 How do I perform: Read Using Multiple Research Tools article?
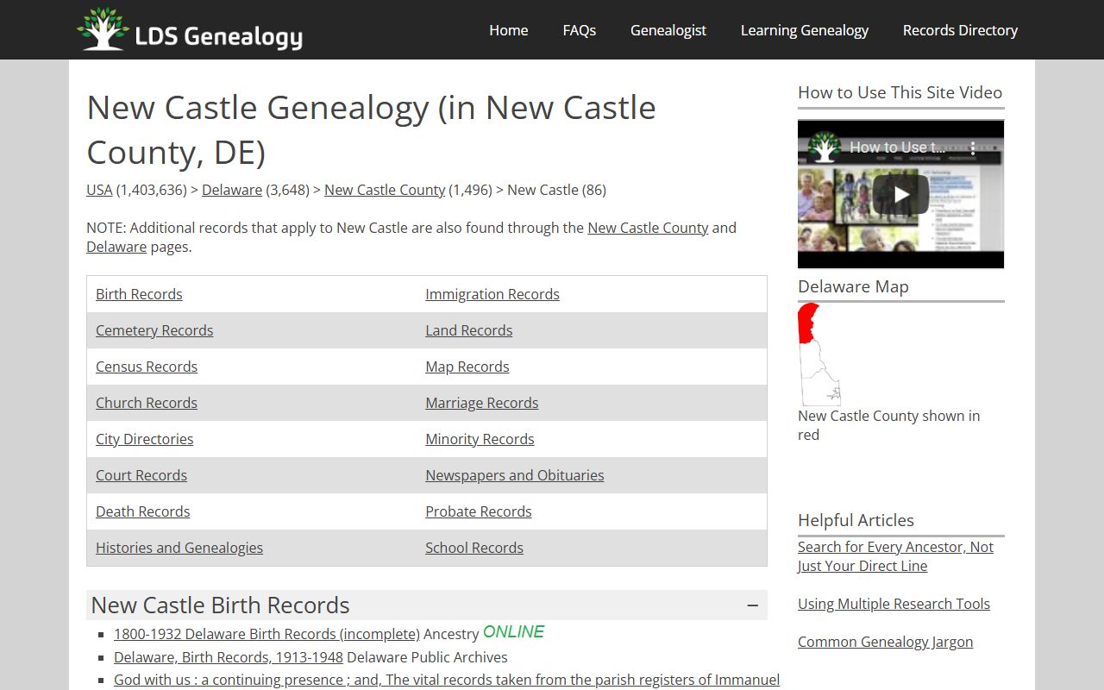tap(894, 604)
